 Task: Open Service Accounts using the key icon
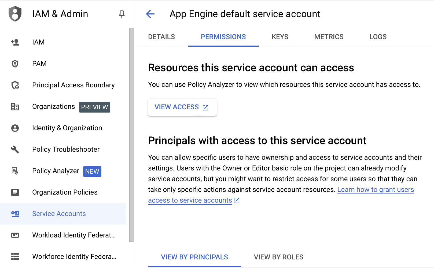(15, 214)
